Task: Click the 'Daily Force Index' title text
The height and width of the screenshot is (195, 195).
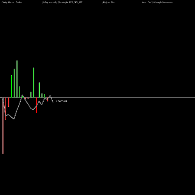Action: click(12, 2)
